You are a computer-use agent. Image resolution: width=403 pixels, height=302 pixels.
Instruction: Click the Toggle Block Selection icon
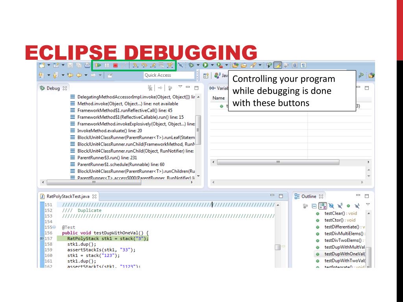(295, 65)
